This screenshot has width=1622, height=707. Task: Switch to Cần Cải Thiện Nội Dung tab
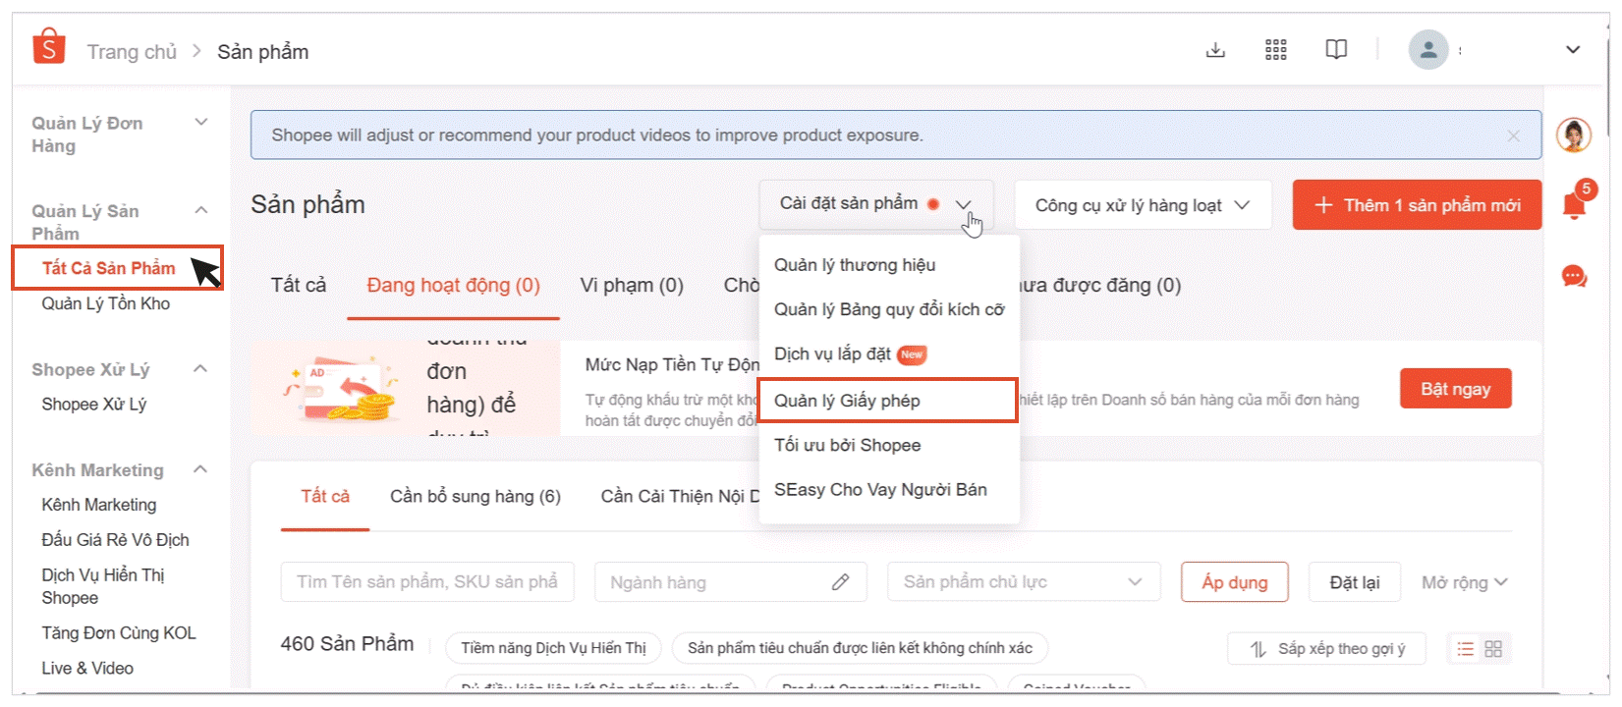tap(680, 497)
